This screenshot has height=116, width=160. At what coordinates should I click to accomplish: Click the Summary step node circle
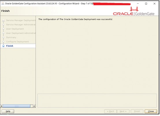pyautogui.click(x=3, y=37)
